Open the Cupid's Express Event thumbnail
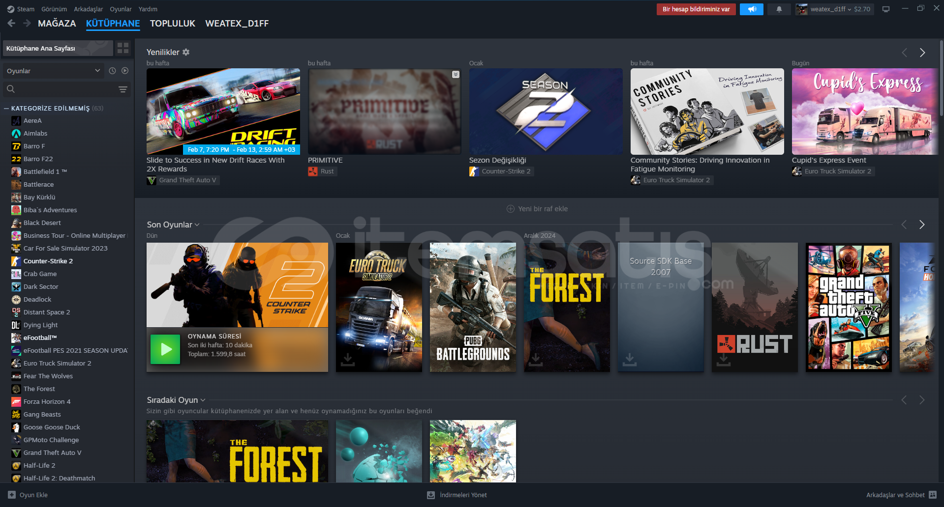944x507 pixels. coord(865,112)
